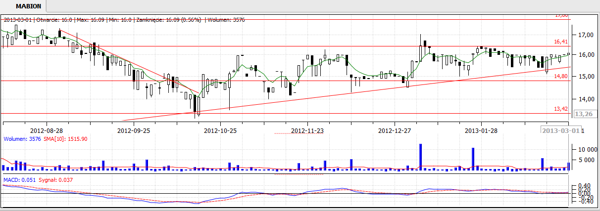Select the 16,41 resistance level label
The height and width of the screenshot is (211, 600).
coord(560,42)
